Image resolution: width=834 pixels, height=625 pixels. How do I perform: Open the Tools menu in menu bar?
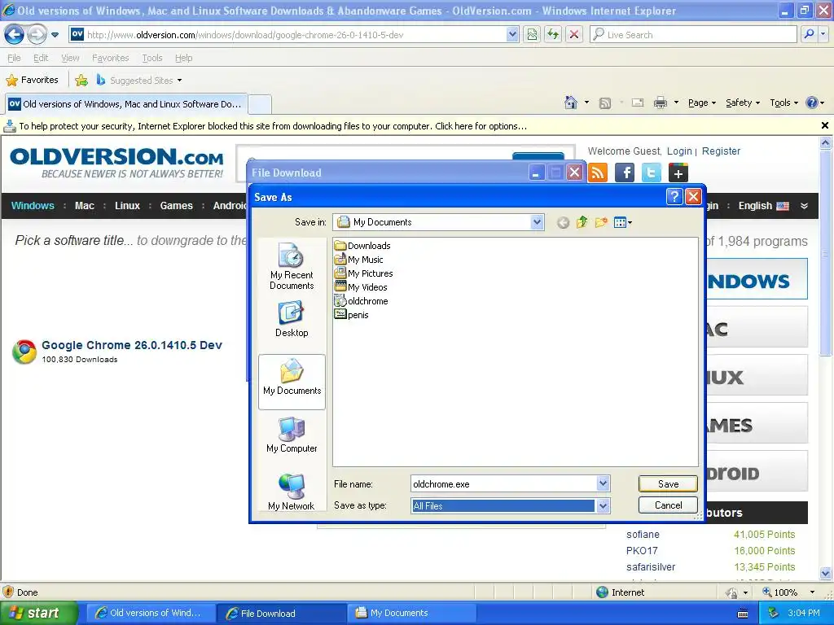click(x=152, y=58)
